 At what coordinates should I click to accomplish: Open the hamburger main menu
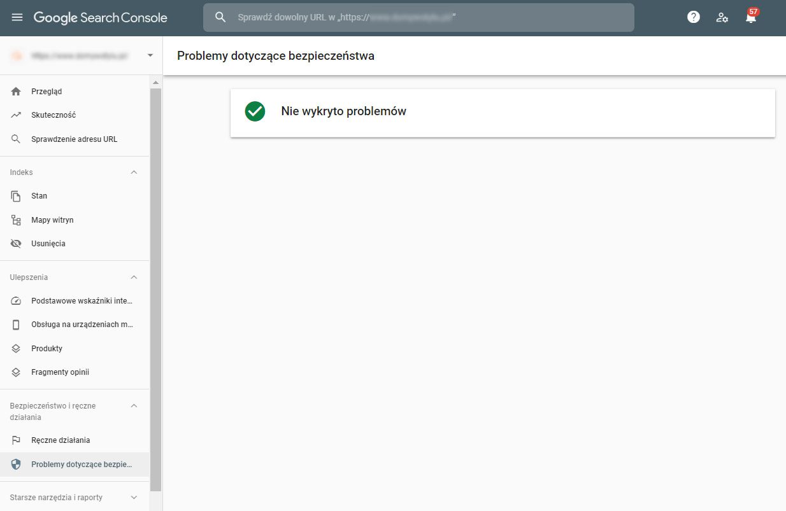(x=17, y=17)
